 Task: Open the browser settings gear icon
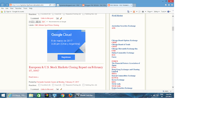[172, 5]
